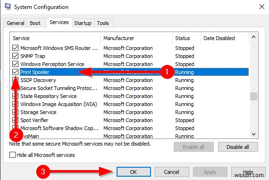Click the scrollbar up arrow
Viewport: 269px width, 180px height.
(253, 37)
